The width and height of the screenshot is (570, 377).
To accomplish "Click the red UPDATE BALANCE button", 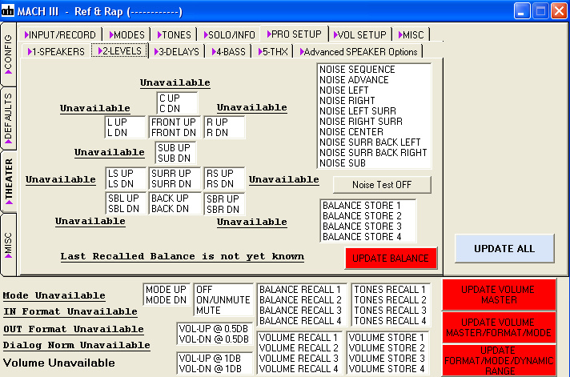I will (x=391, y=259).
